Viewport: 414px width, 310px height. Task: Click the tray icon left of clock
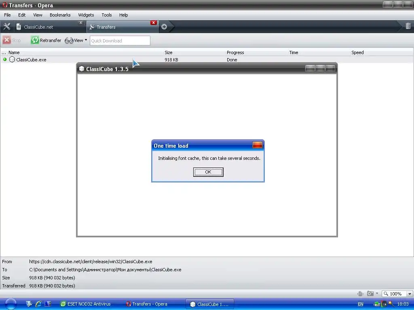(x=391, y=304)
